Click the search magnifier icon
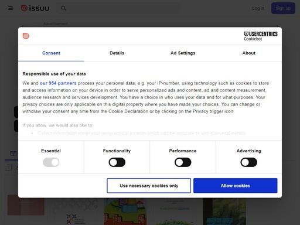300x225 pixels. (x=63, y=8)
